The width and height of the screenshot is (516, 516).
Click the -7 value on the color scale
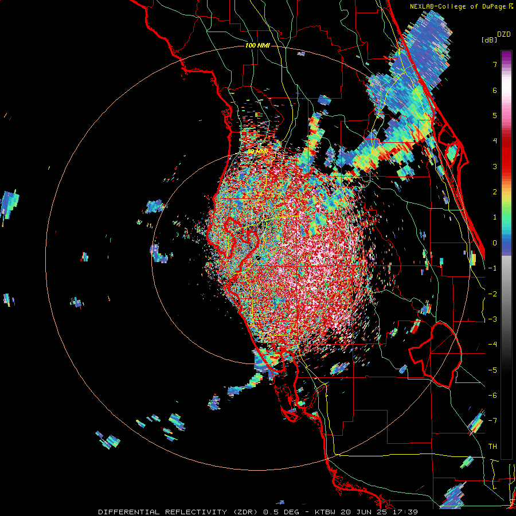tap(492, 421)
